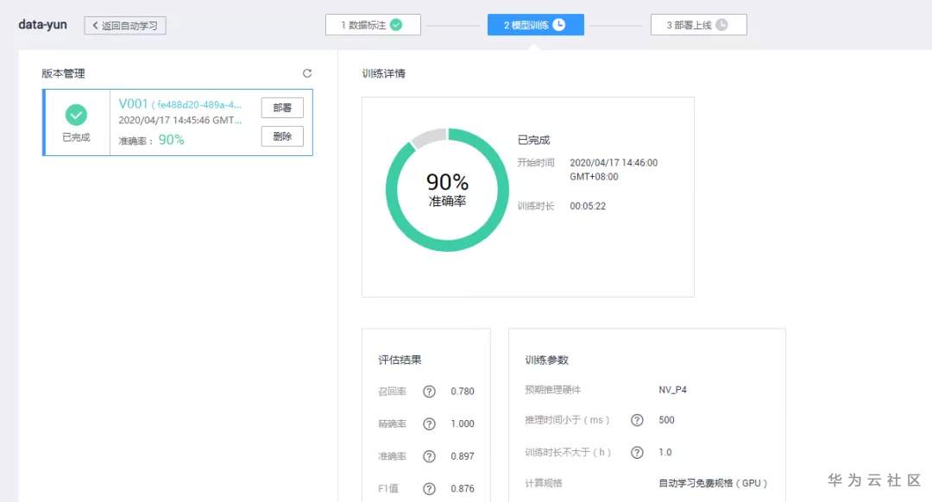The image size is (932, 502).
Task: Click clock icon on 部署上线 step
Action: [721, 24]
